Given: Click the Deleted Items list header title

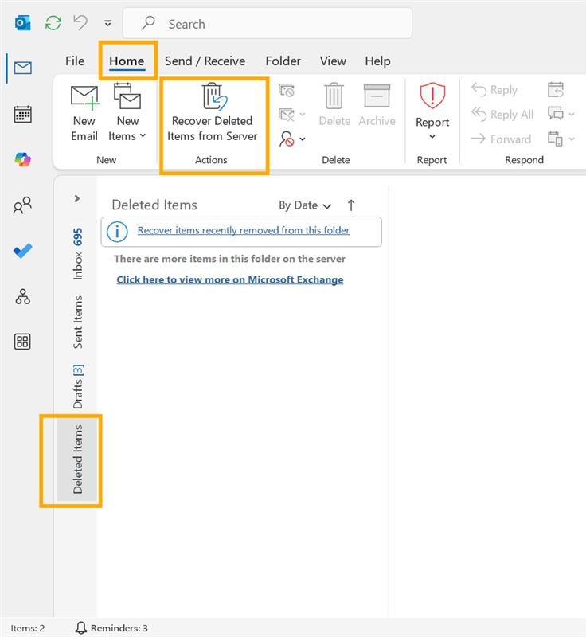Looking at the screenshot, I should (x=154, y=205).
